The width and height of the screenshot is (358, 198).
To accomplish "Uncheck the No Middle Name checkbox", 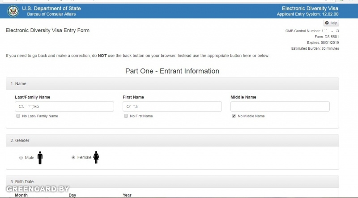I will 234,116.
